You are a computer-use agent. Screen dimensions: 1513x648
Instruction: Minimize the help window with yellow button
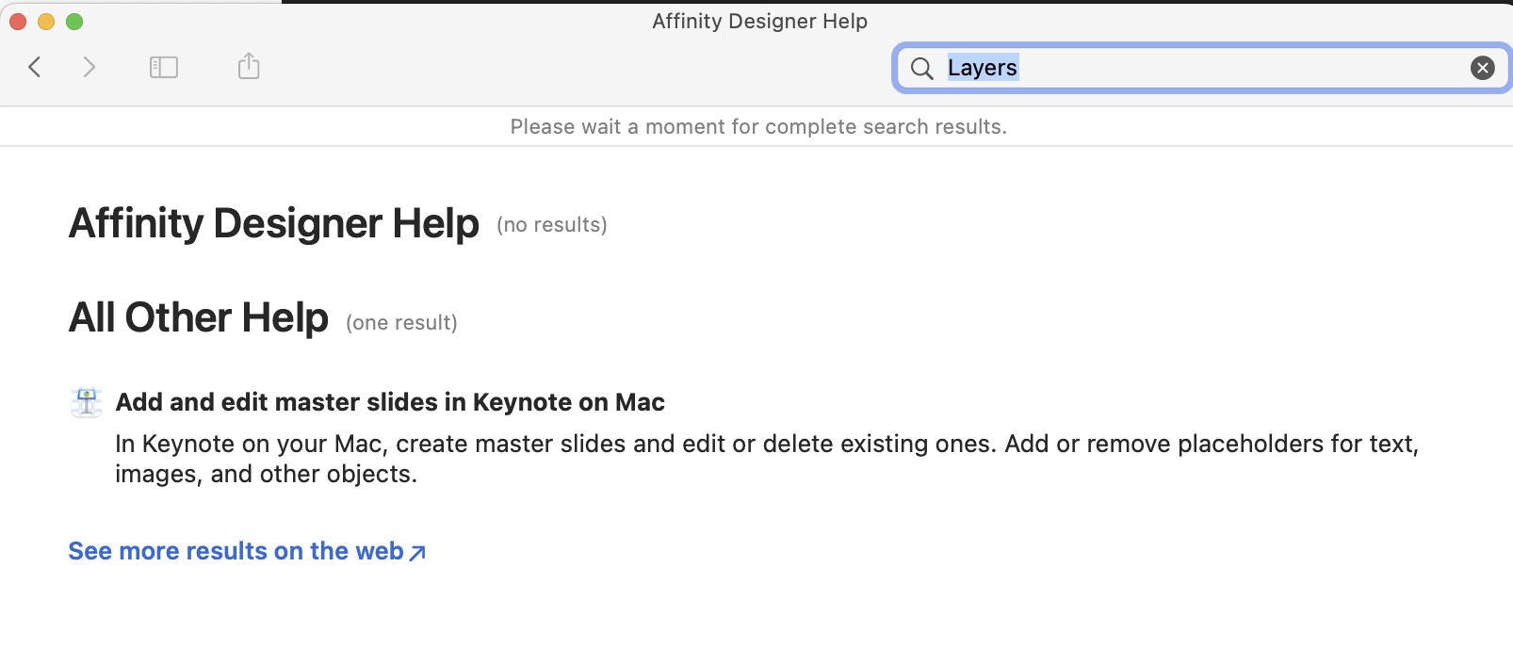pos(46,22)
